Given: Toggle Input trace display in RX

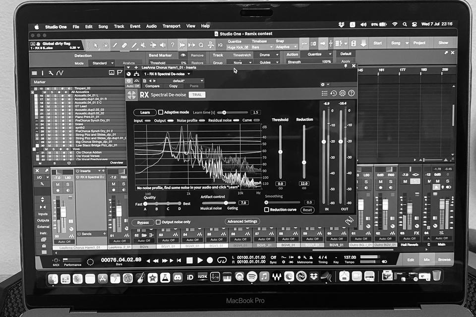Looking at the screenshot, I should click(x=148, y=120).
